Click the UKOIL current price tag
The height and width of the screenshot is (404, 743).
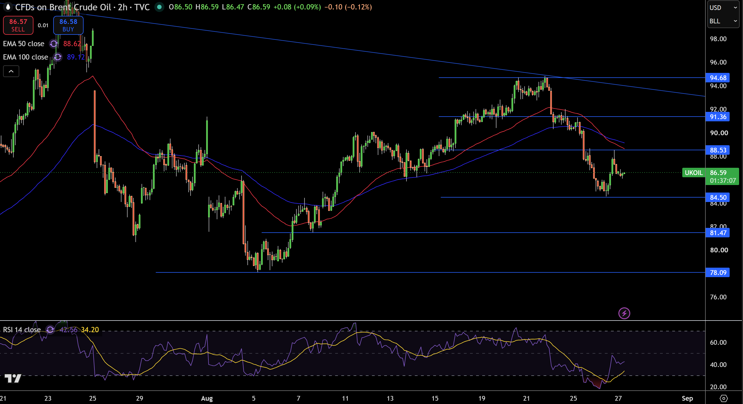pos(694,173)
